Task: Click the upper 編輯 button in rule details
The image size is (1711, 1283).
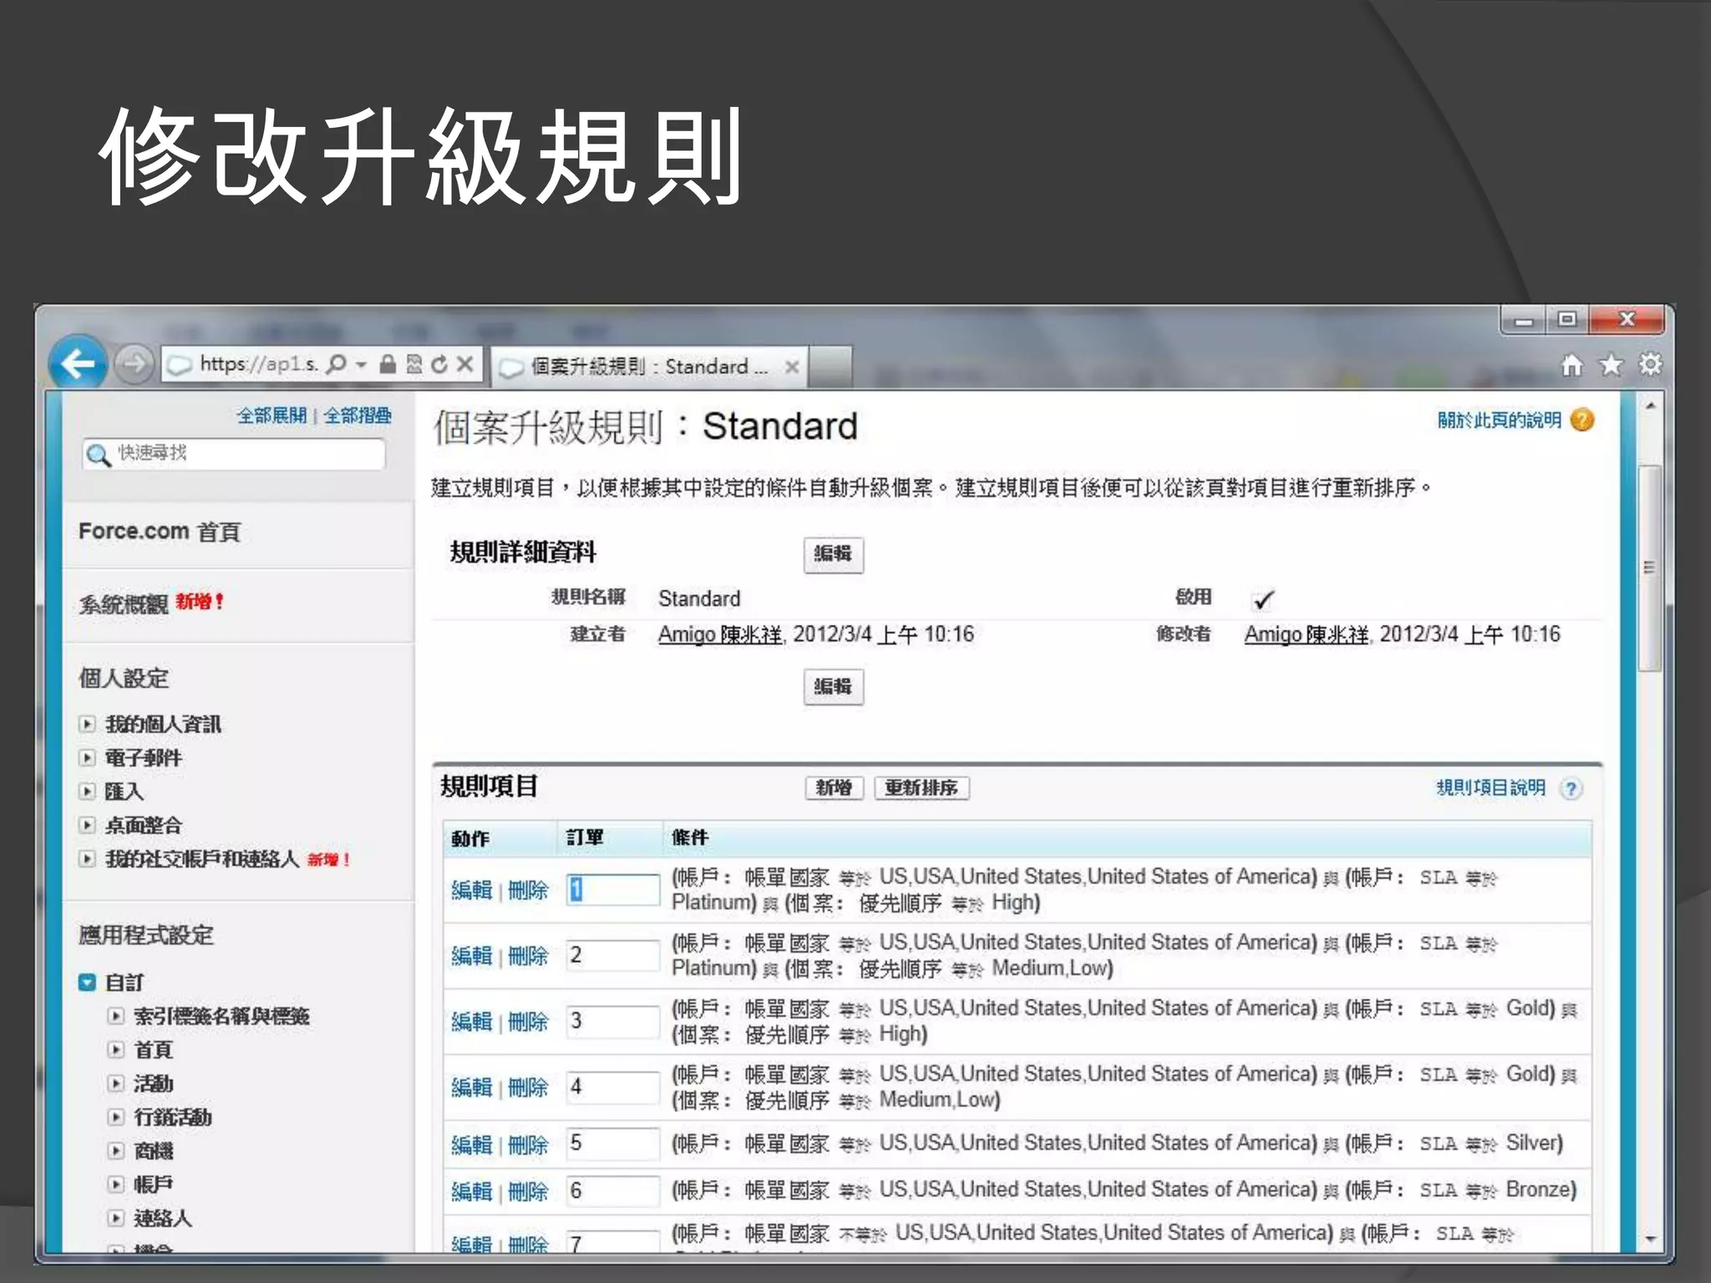Action: pos(833,555)
